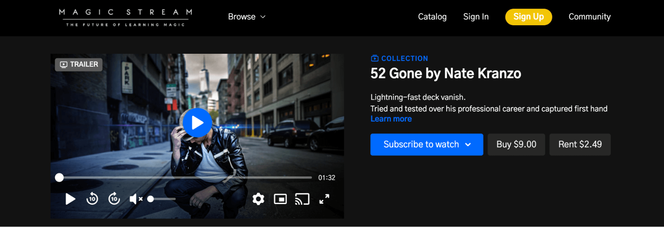Click the chevron arrow beside Browse
Viewport: 664px width, 227px height.
(x=263, y=17)
